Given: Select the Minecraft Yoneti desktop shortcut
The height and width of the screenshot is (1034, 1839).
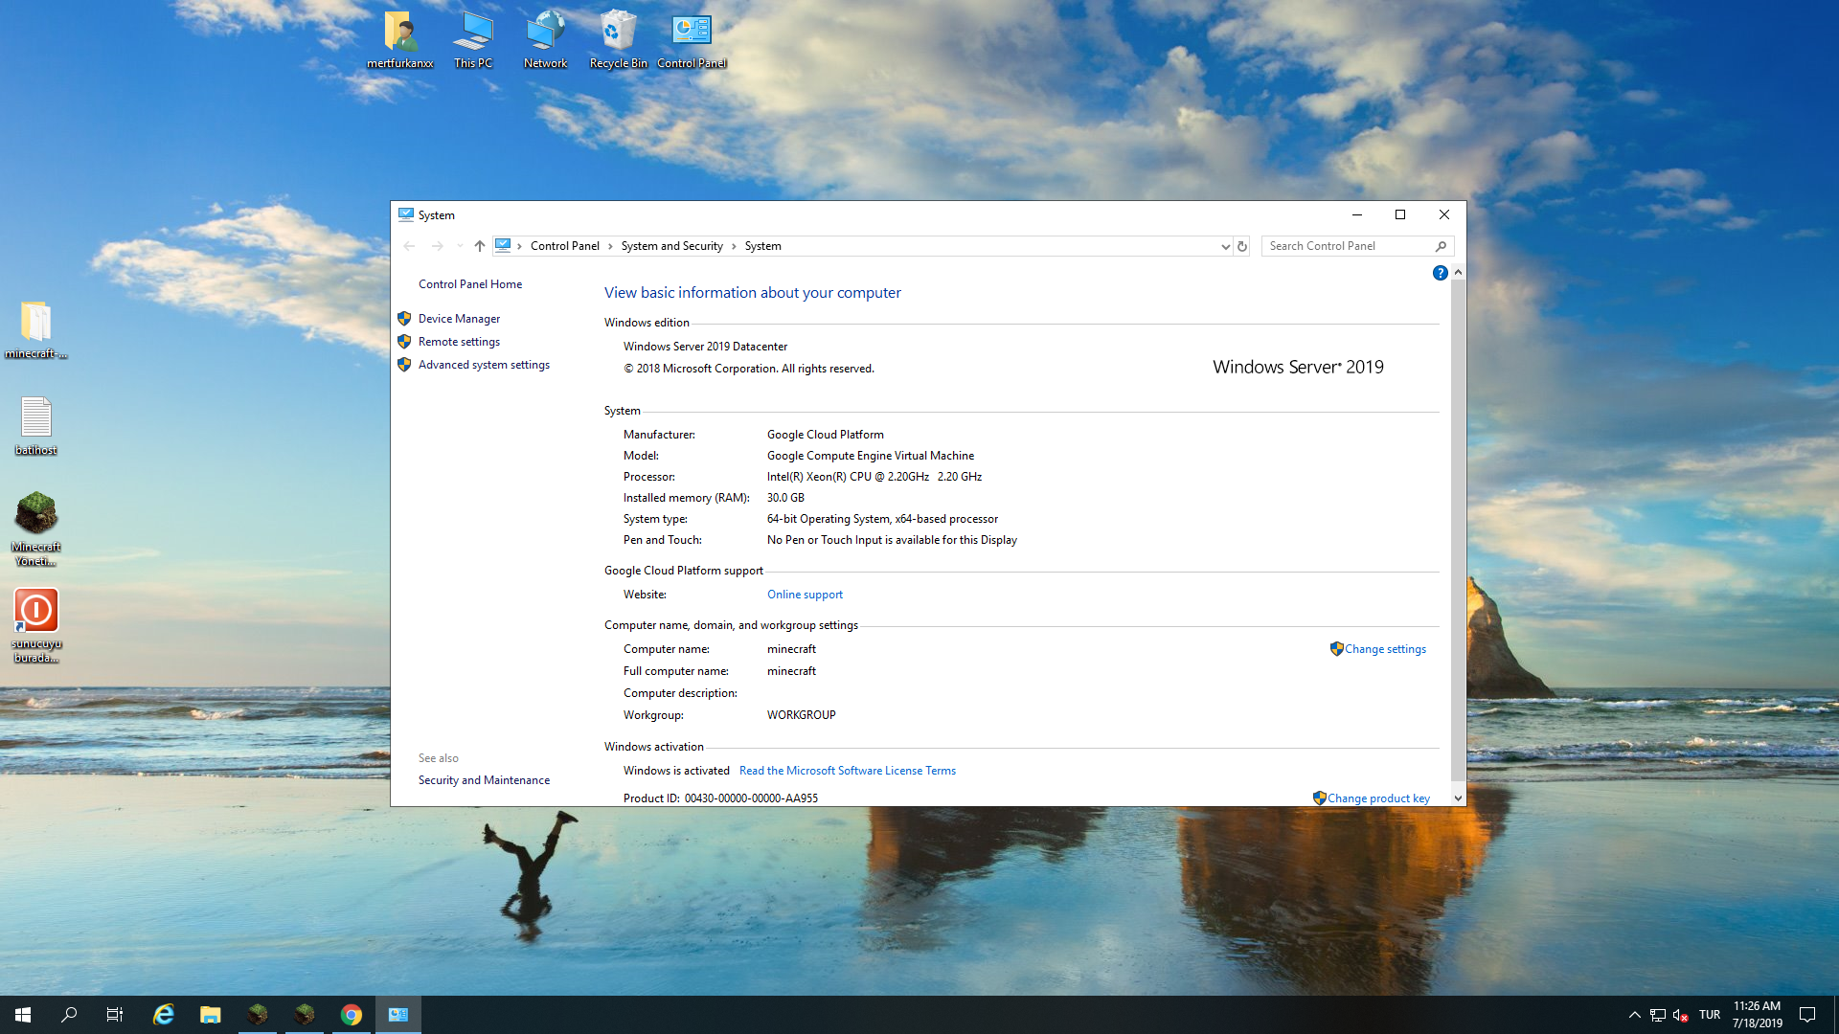Looking at the screenshot, I should pos(36,528).
